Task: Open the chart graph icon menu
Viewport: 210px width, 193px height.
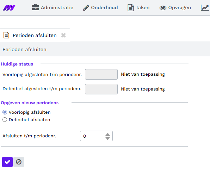Action: tap(205, 8)
